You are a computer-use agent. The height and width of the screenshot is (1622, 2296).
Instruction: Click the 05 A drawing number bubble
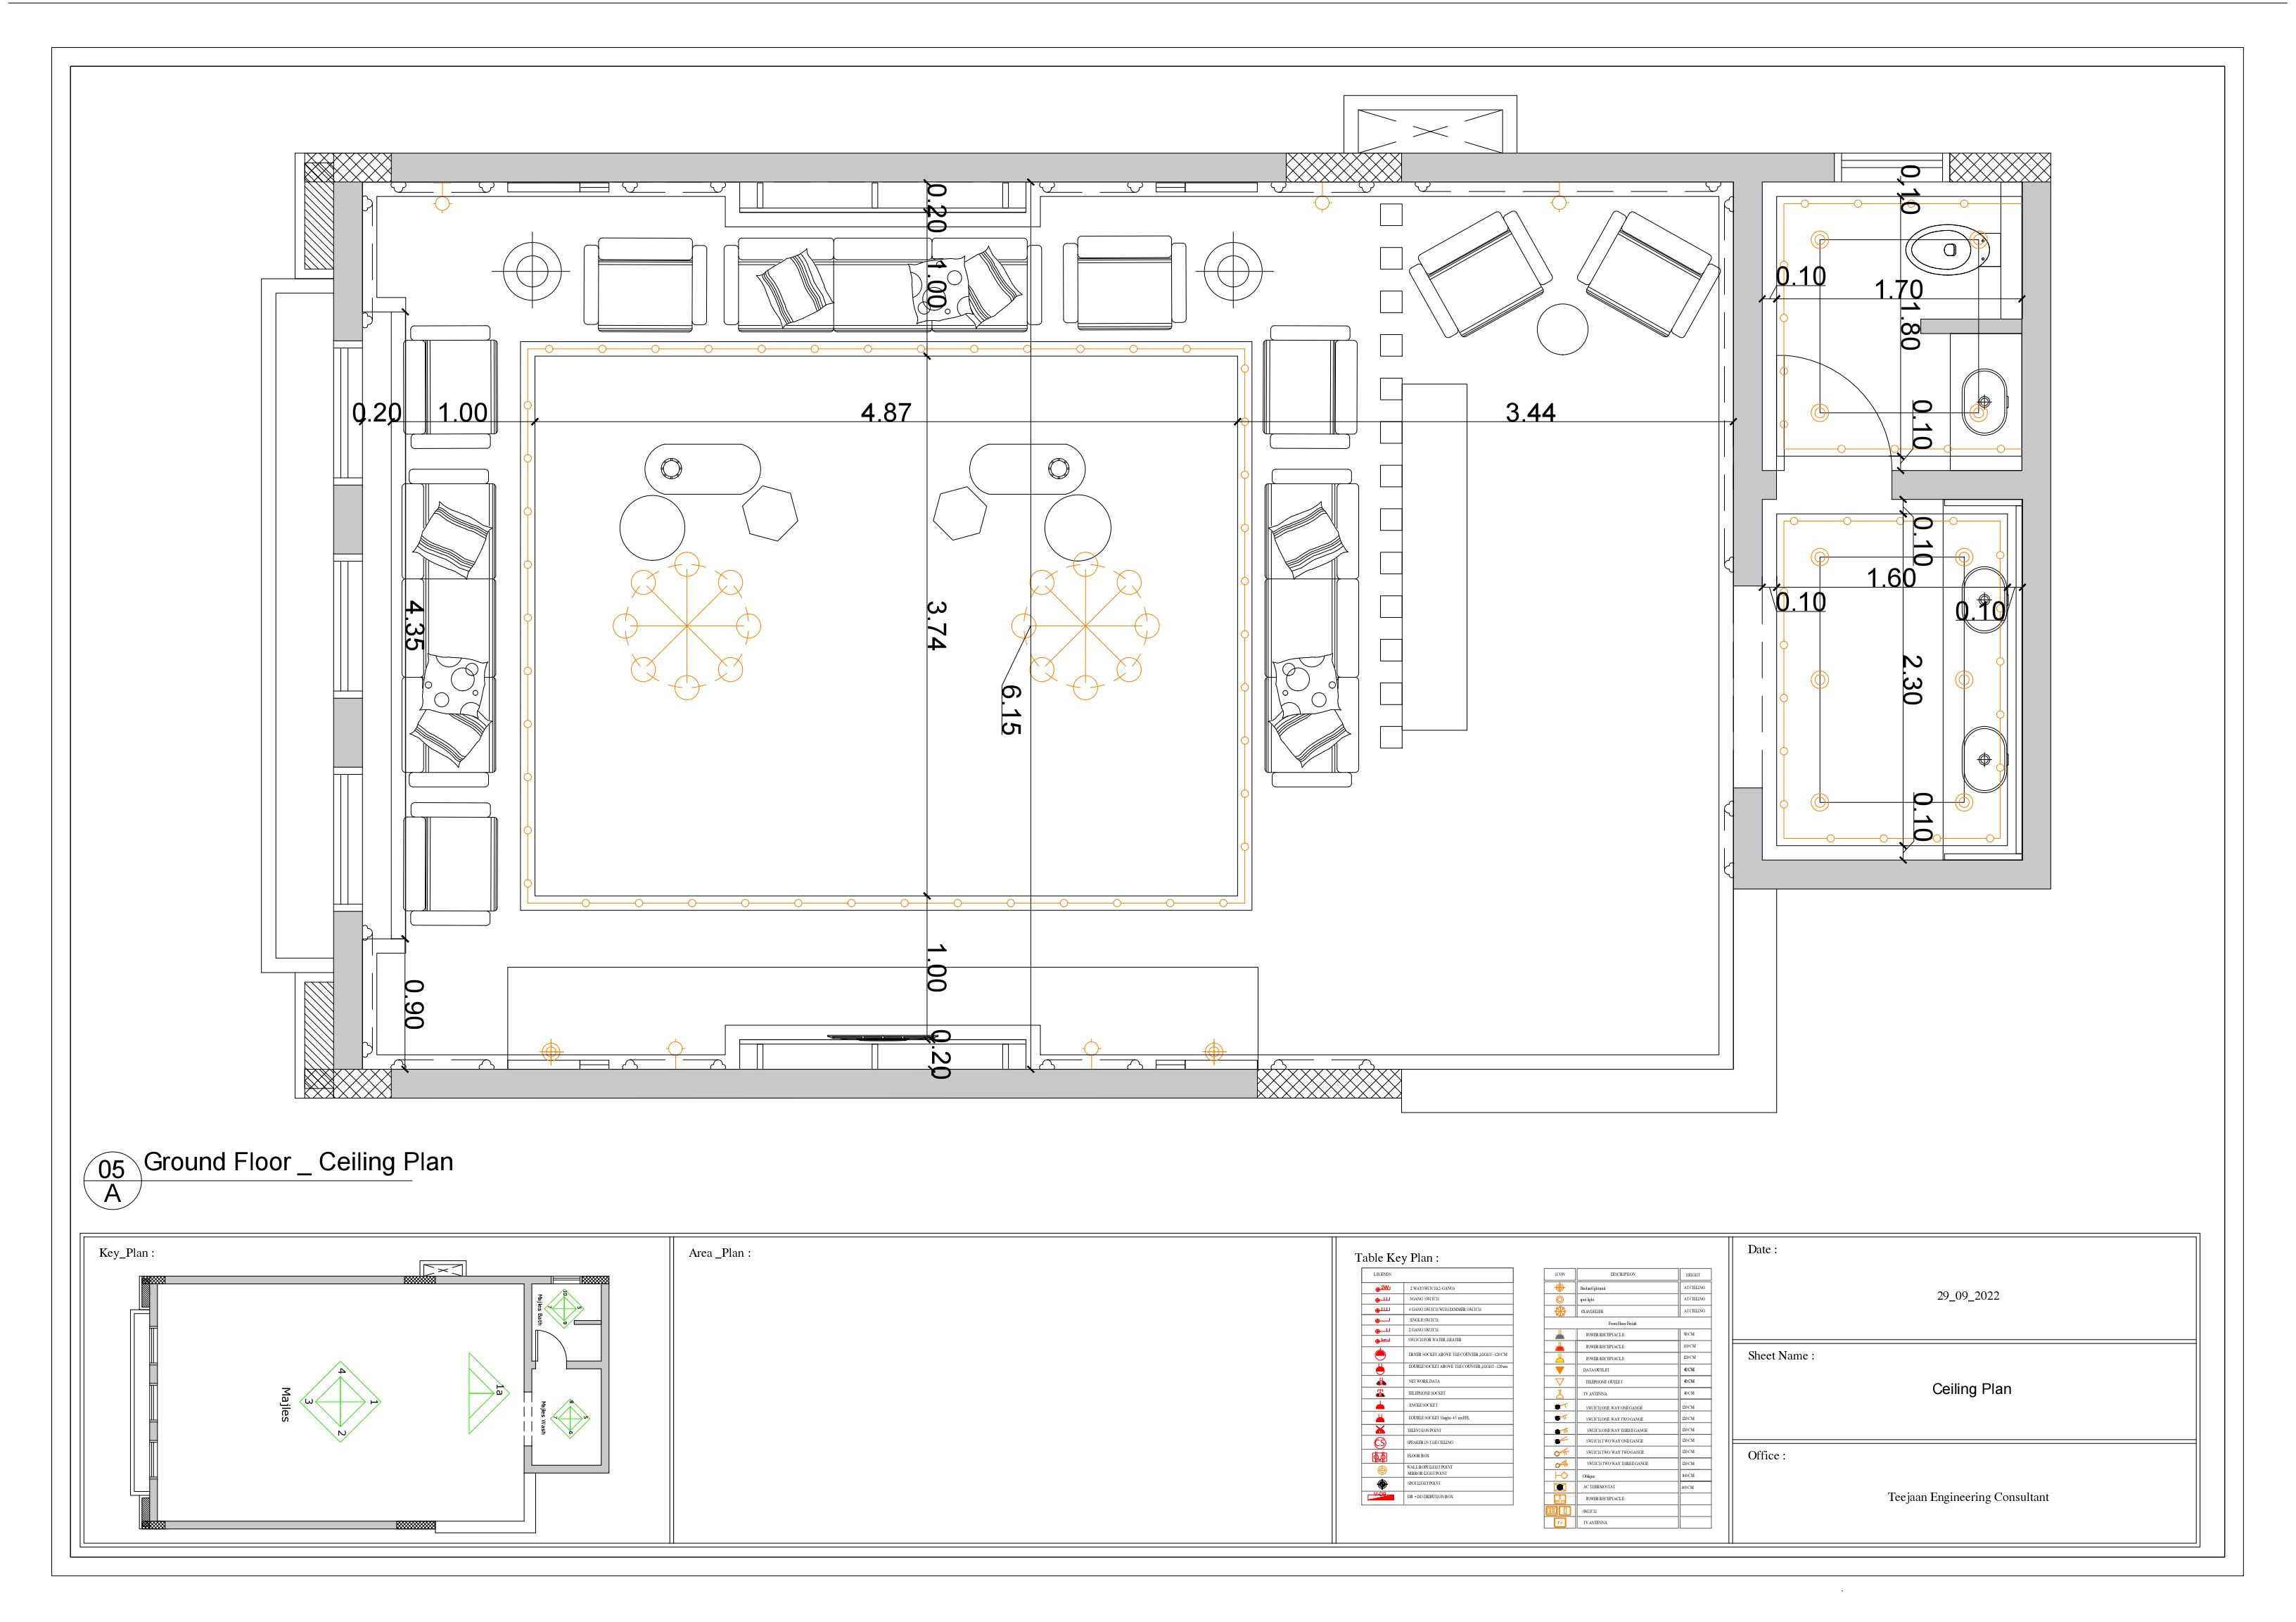[x=112, y=1181]
